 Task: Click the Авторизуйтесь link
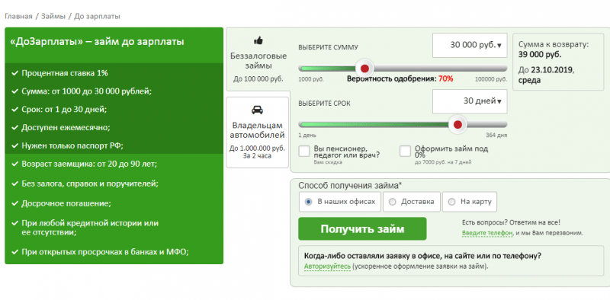pyautogui.click(x=327, y=267)
